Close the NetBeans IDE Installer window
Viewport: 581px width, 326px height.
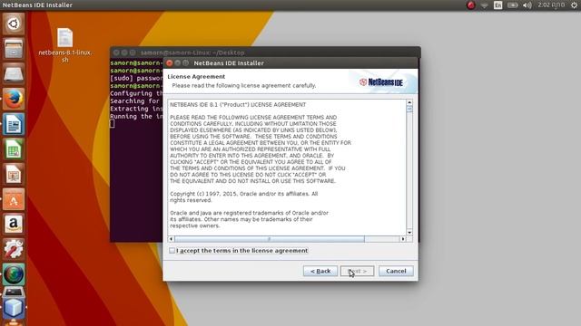[170, 63]
